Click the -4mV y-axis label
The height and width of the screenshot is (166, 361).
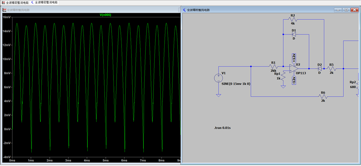click(7, 157)
